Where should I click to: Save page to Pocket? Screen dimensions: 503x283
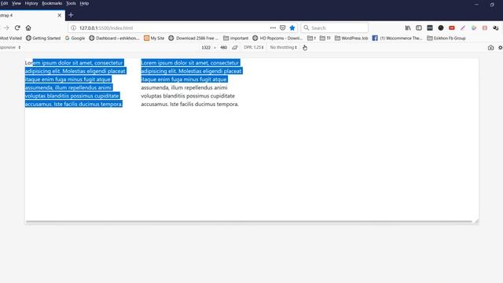pyautogui.click(x=282, y=28)
